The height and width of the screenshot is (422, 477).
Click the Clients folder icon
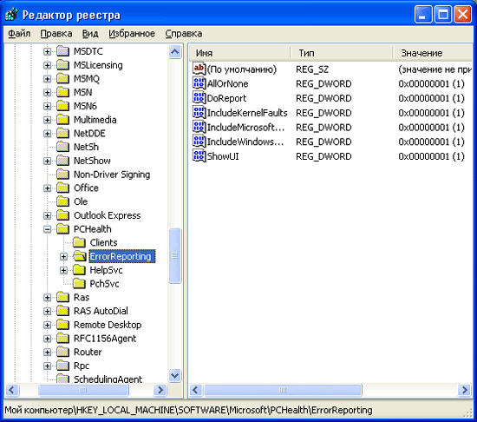(x=79, y=242)
